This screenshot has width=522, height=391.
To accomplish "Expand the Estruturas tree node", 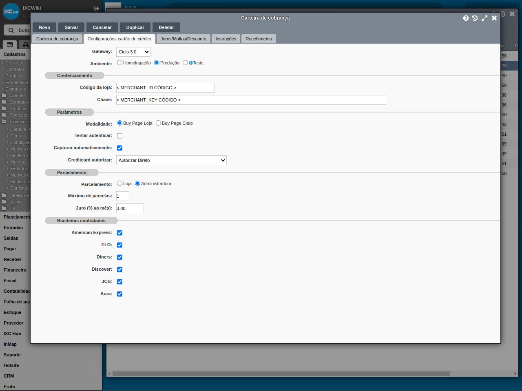I will point(2,89).
